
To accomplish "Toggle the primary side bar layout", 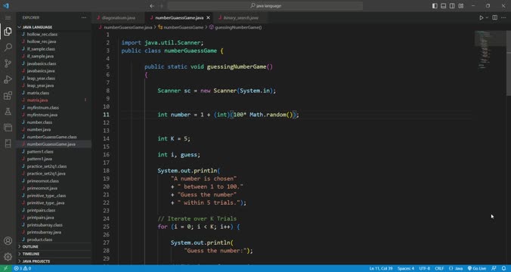I will click(435, 6).
